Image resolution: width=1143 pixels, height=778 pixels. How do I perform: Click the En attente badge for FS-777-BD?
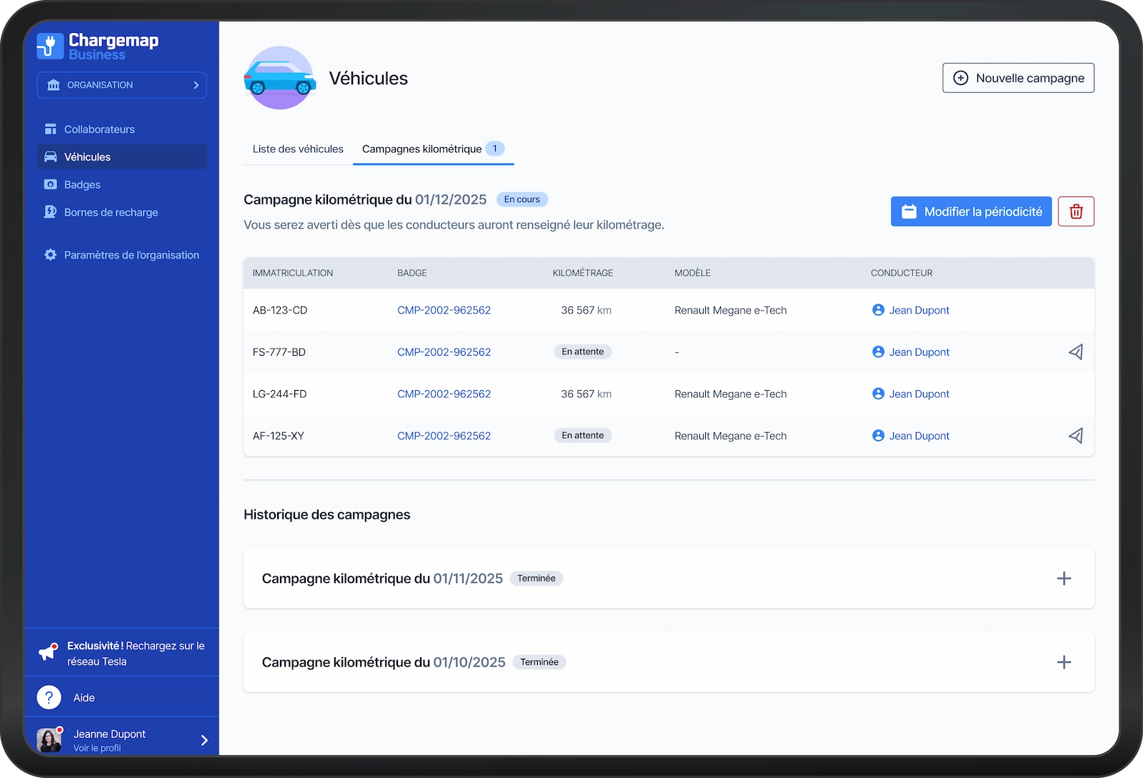tap(583, 351)
